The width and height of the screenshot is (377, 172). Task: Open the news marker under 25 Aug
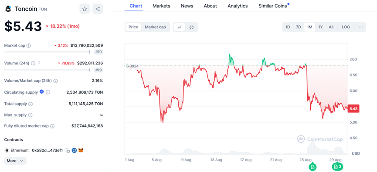pos(312,166)
